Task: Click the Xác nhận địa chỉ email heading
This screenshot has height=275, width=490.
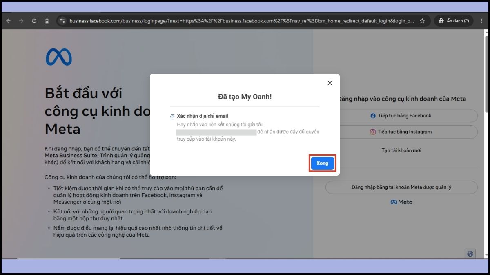Action: [x=203, y=116]
